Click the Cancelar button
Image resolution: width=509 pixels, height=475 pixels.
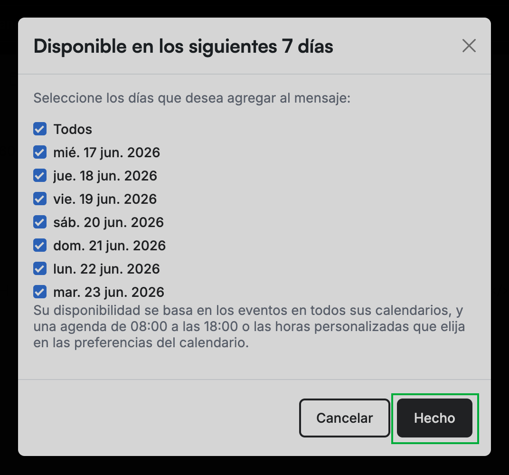[344, 418]
